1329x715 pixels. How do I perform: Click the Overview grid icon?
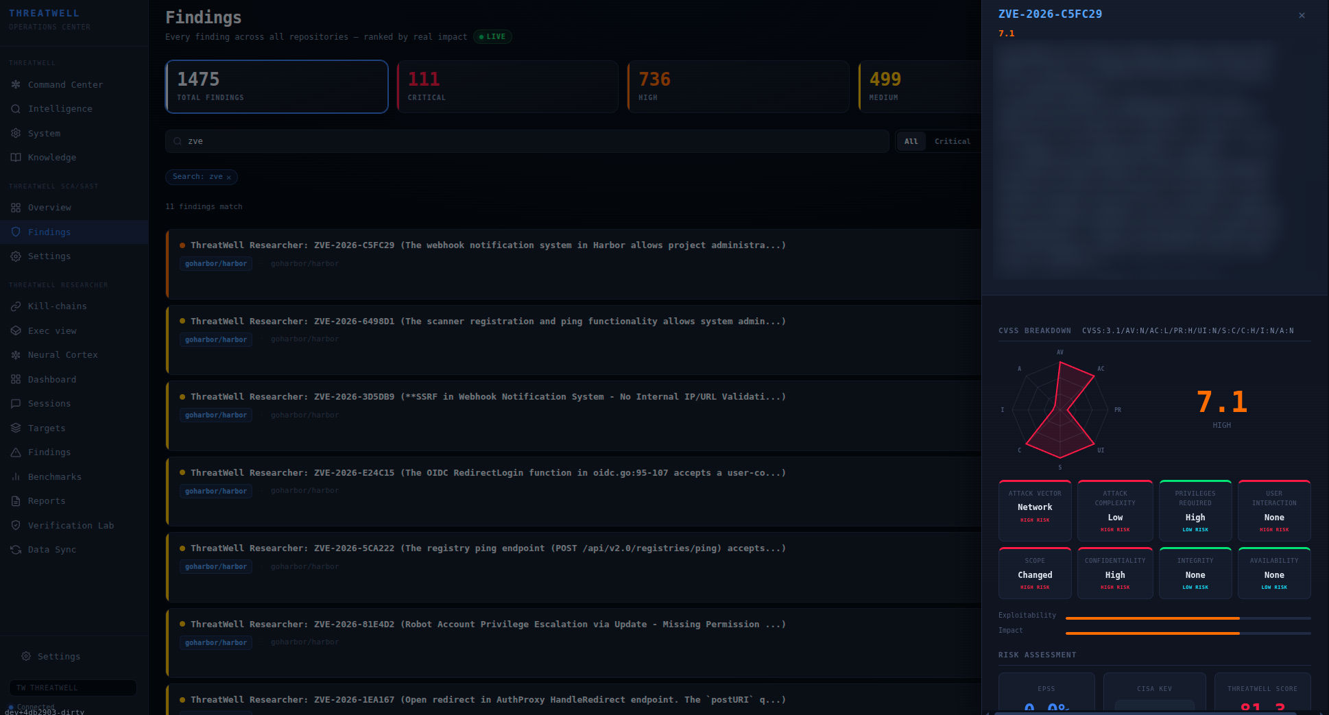click(x=16, y=207)
